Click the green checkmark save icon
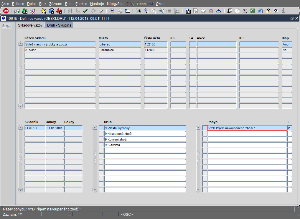 click(x=85, y=11)
